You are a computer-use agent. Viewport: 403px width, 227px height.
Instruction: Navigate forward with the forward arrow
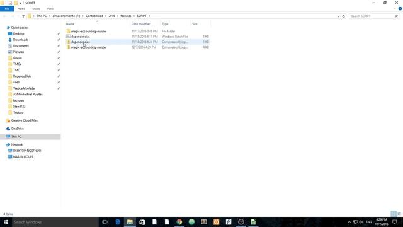click(12, 16)
